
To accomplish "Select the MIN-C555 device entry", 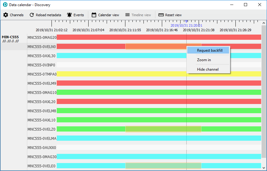I will 10,37.
